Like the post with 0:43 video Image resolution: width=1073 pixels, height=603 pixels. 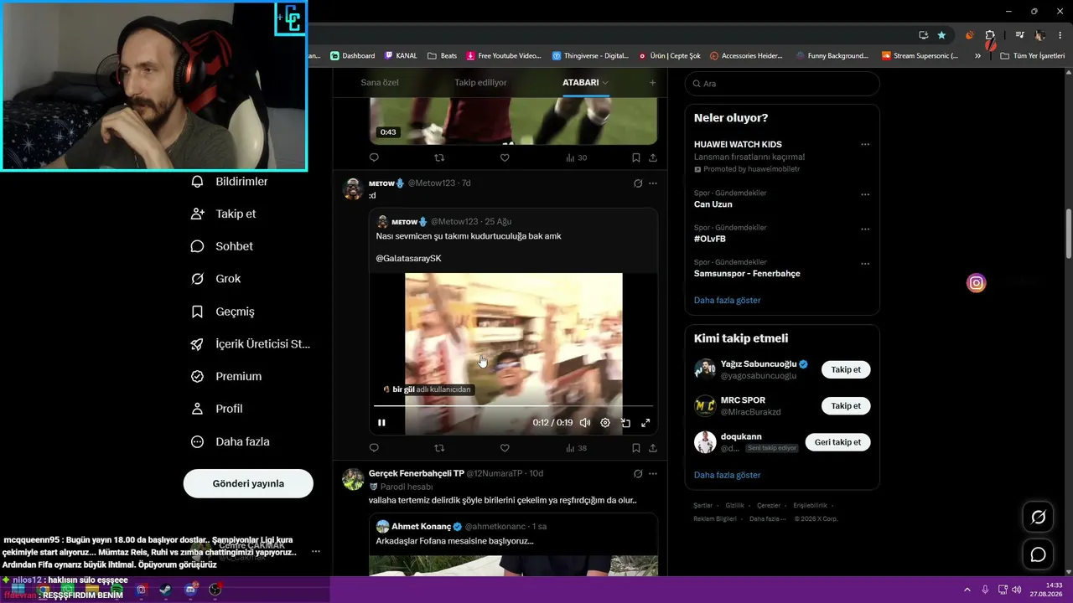(x=505, y=157)
